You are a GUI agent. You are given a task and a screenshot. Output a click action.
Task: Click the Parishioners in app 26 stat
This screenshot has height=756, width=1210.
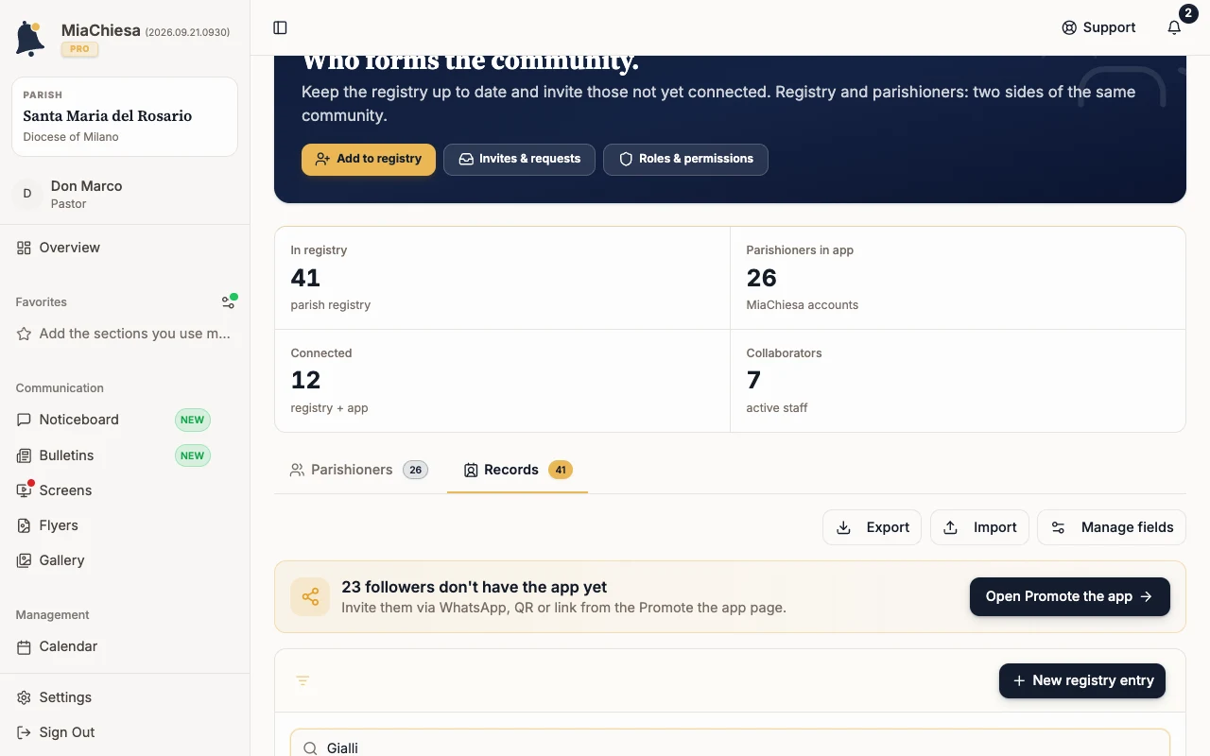click(958, 278)
